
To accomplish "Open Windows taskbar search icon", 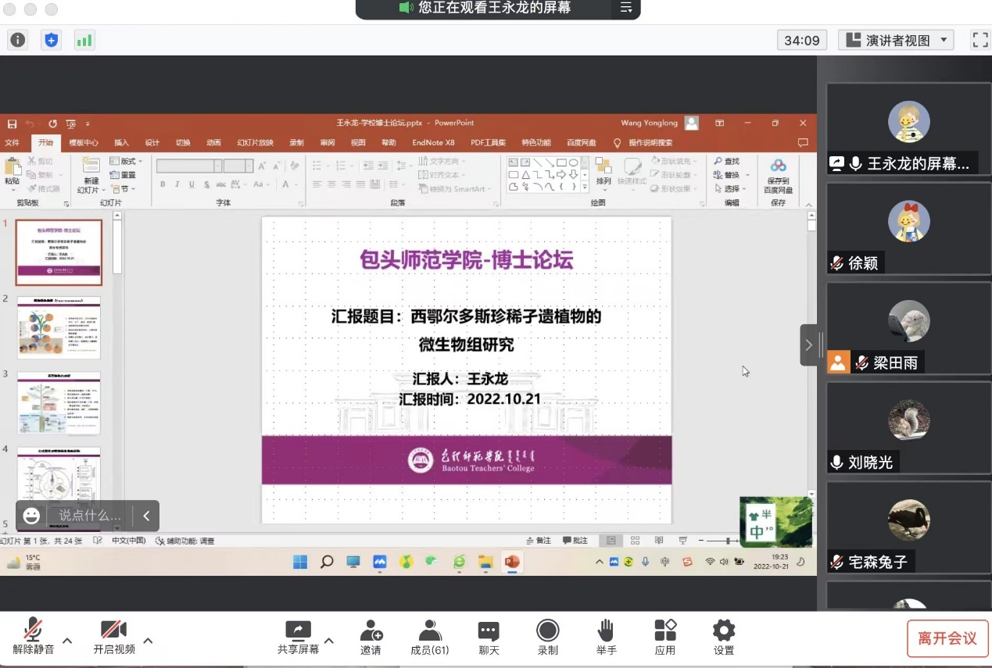I will [327, 561].
